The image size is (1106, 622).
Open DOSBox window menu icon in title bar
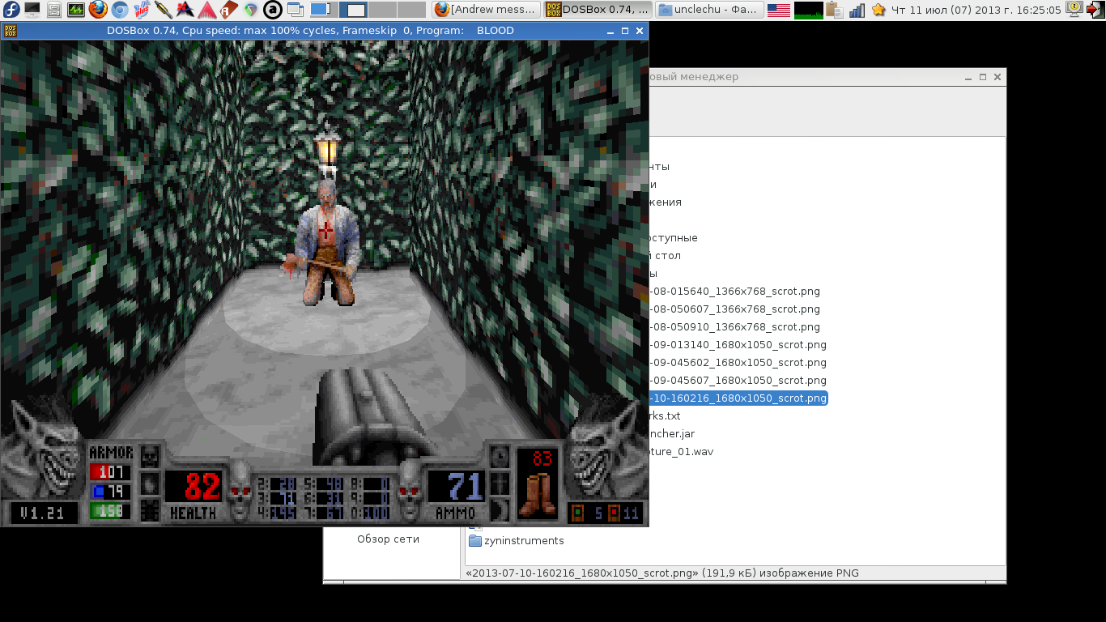[x=10, y=30]
